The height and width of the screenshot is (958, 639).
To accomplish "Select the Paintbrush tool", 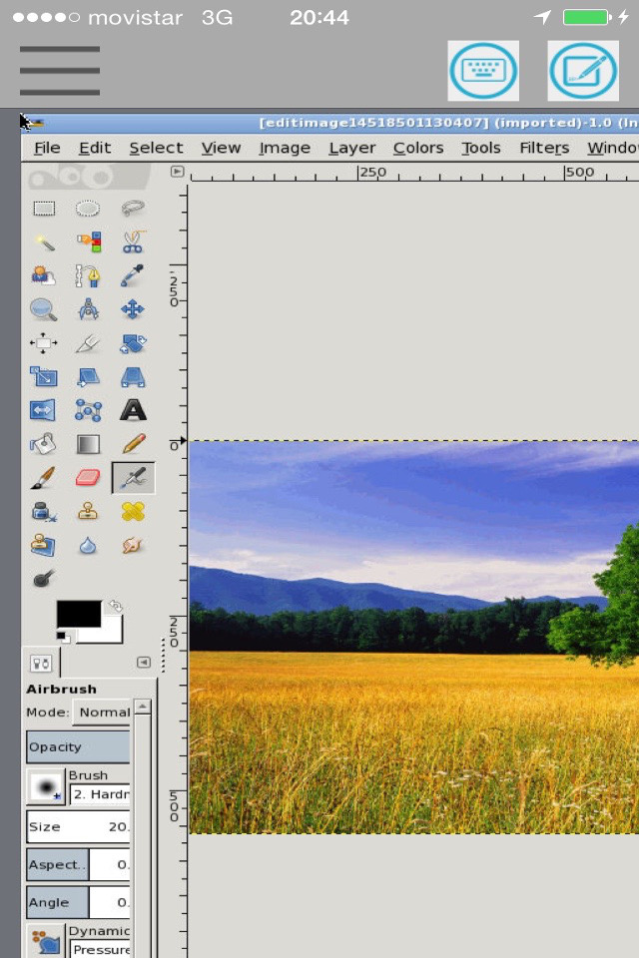I will pyautogui.click(x=43, y=478).
